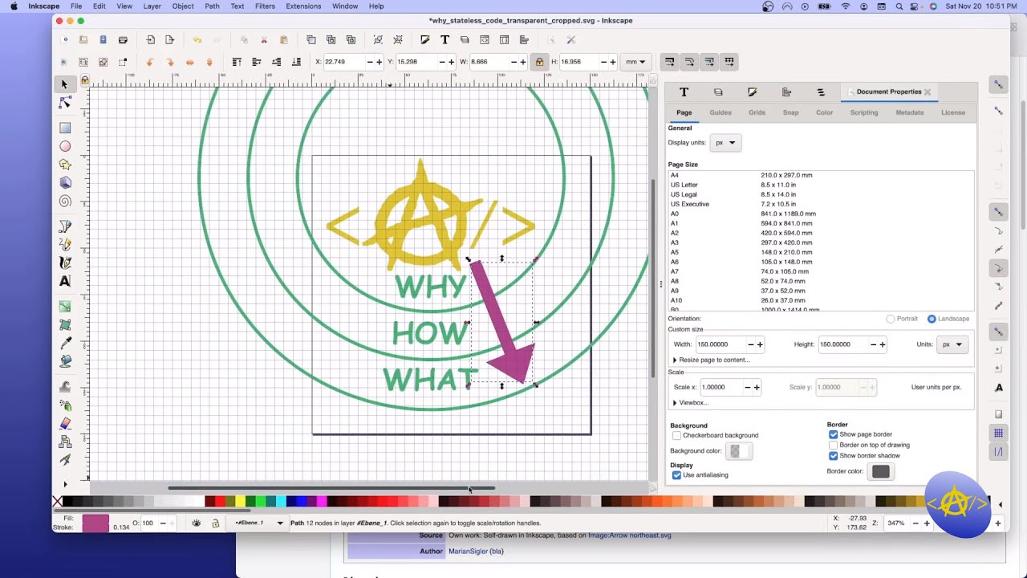The width and height of the screenshot is (1027, 578).
Task: Select the Paint bucket tool
Action: tap(65, 362)
